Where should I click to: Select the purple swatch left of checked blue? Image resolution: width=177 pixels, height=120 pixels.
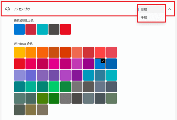(88, 64)
